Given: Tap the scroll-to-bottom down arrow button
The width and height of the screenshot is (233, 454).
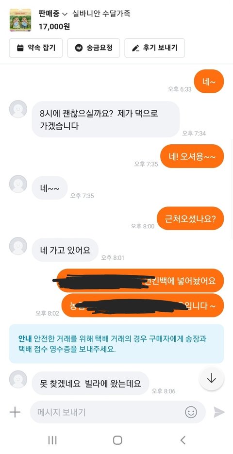Looking at the screenshot, I should [212, 378].
